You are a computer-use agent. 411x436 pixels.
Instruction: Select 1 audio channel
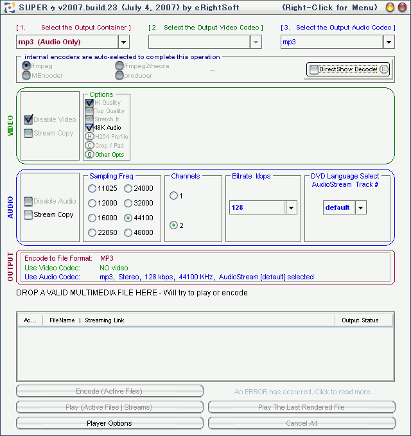pyautogui.click(x=173, y=196)
